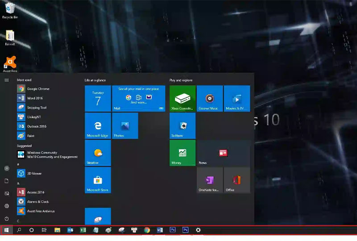Open Settings gear in Start sidebar

point(7,206)
